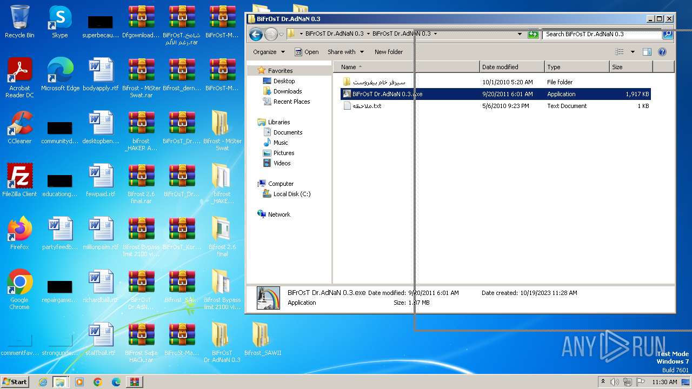
Task: Open address bar previous locations dropdown
Action: [x=520, y=34]
